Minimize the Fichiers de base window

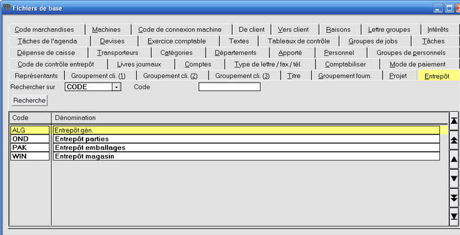438,8
